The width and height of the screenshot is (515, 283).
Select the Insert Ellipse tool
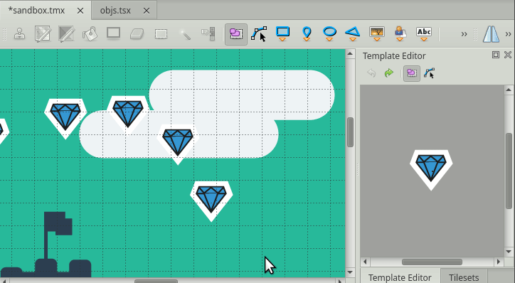[329, 34]
